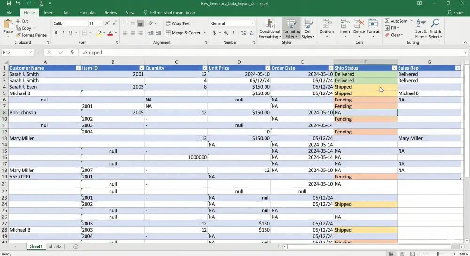
Task: Click the Delete cells icon
Action: click(x=359, y=23)
